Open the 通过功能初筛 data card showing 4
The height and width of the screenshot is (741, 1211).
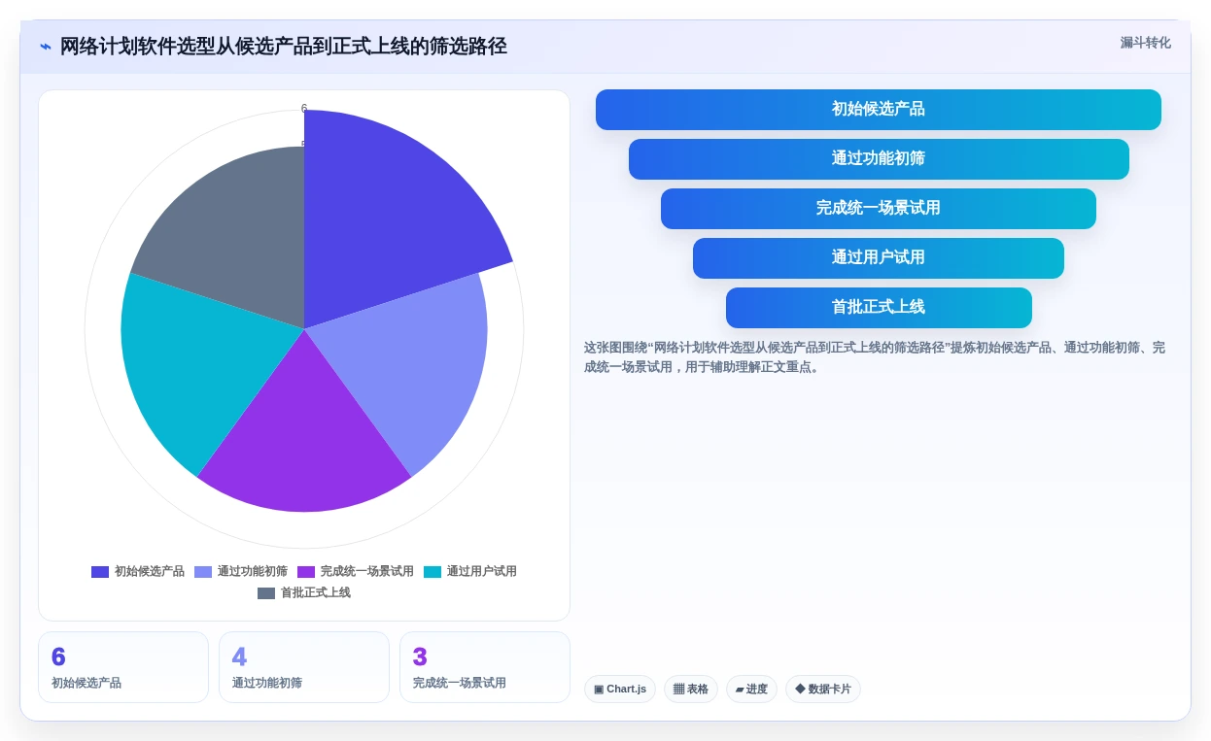tap(304, 667)
